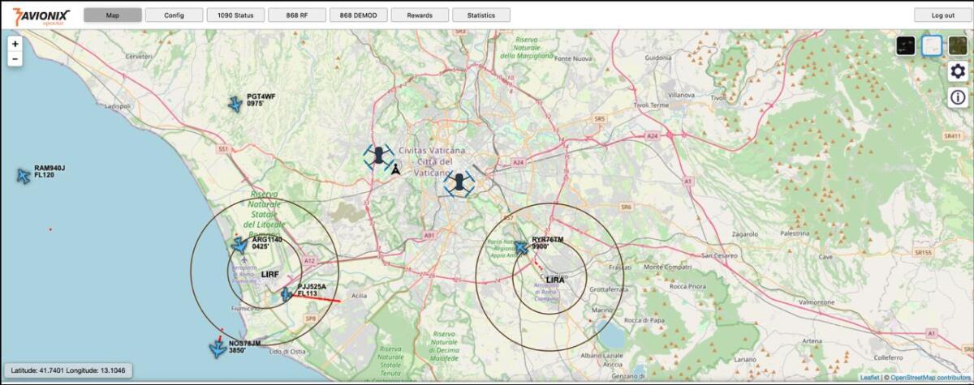This screenshot has height=385, width=974.
Task: Click the RAM940J FL120 label
Action: coord(50,172)
